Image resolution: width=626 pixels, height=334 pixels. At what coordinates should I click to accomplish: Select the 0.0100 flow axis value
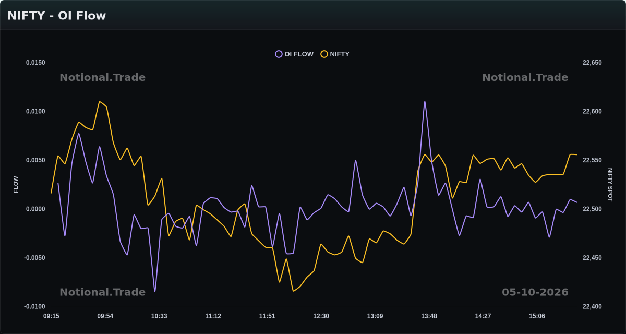pyautogui.click(x=35, y=112)
